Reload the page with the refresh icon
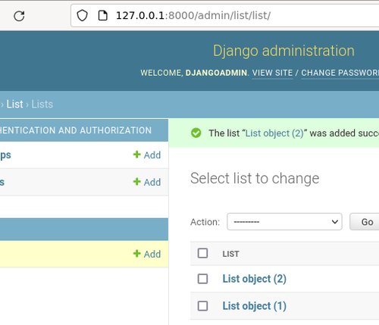 coord(19,16)
